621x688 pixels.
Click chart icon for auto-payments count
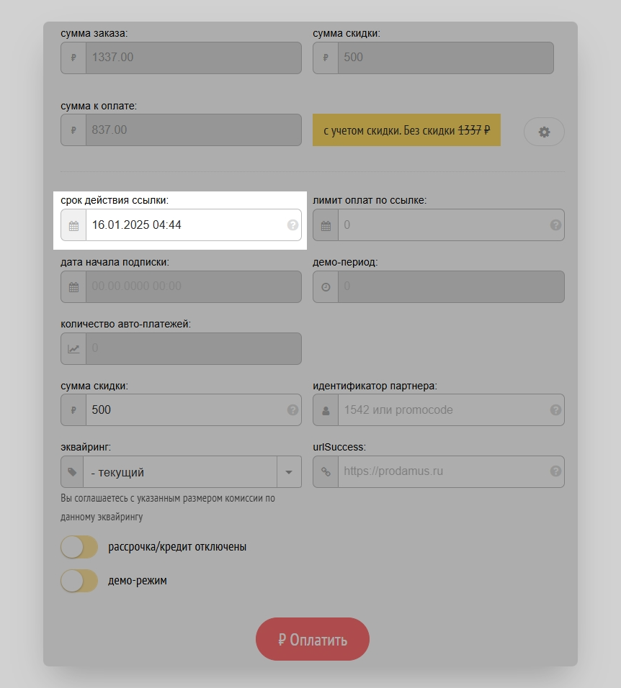73,348
